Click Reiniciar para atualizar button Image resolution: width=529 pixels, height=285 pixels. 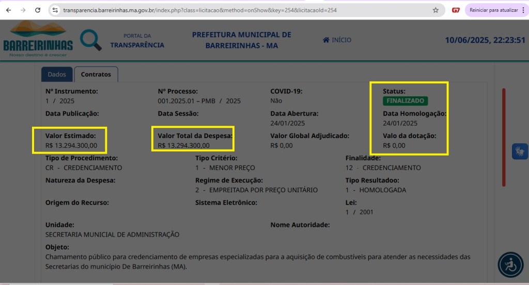pyautogui.click(x=493, y=10)
